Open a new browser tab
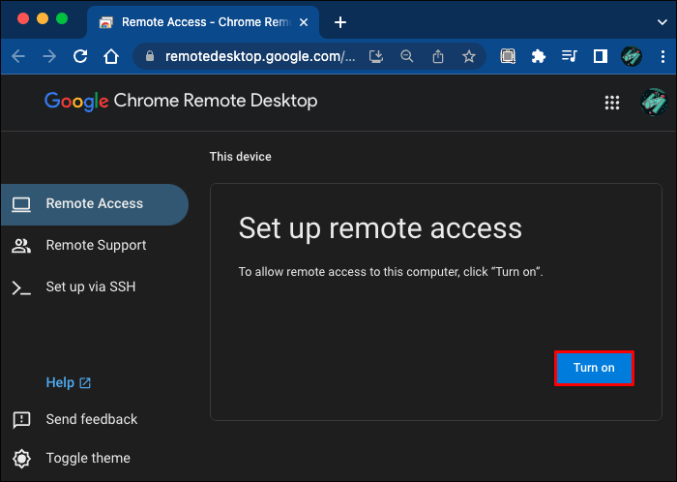 [x=339, y=21]
